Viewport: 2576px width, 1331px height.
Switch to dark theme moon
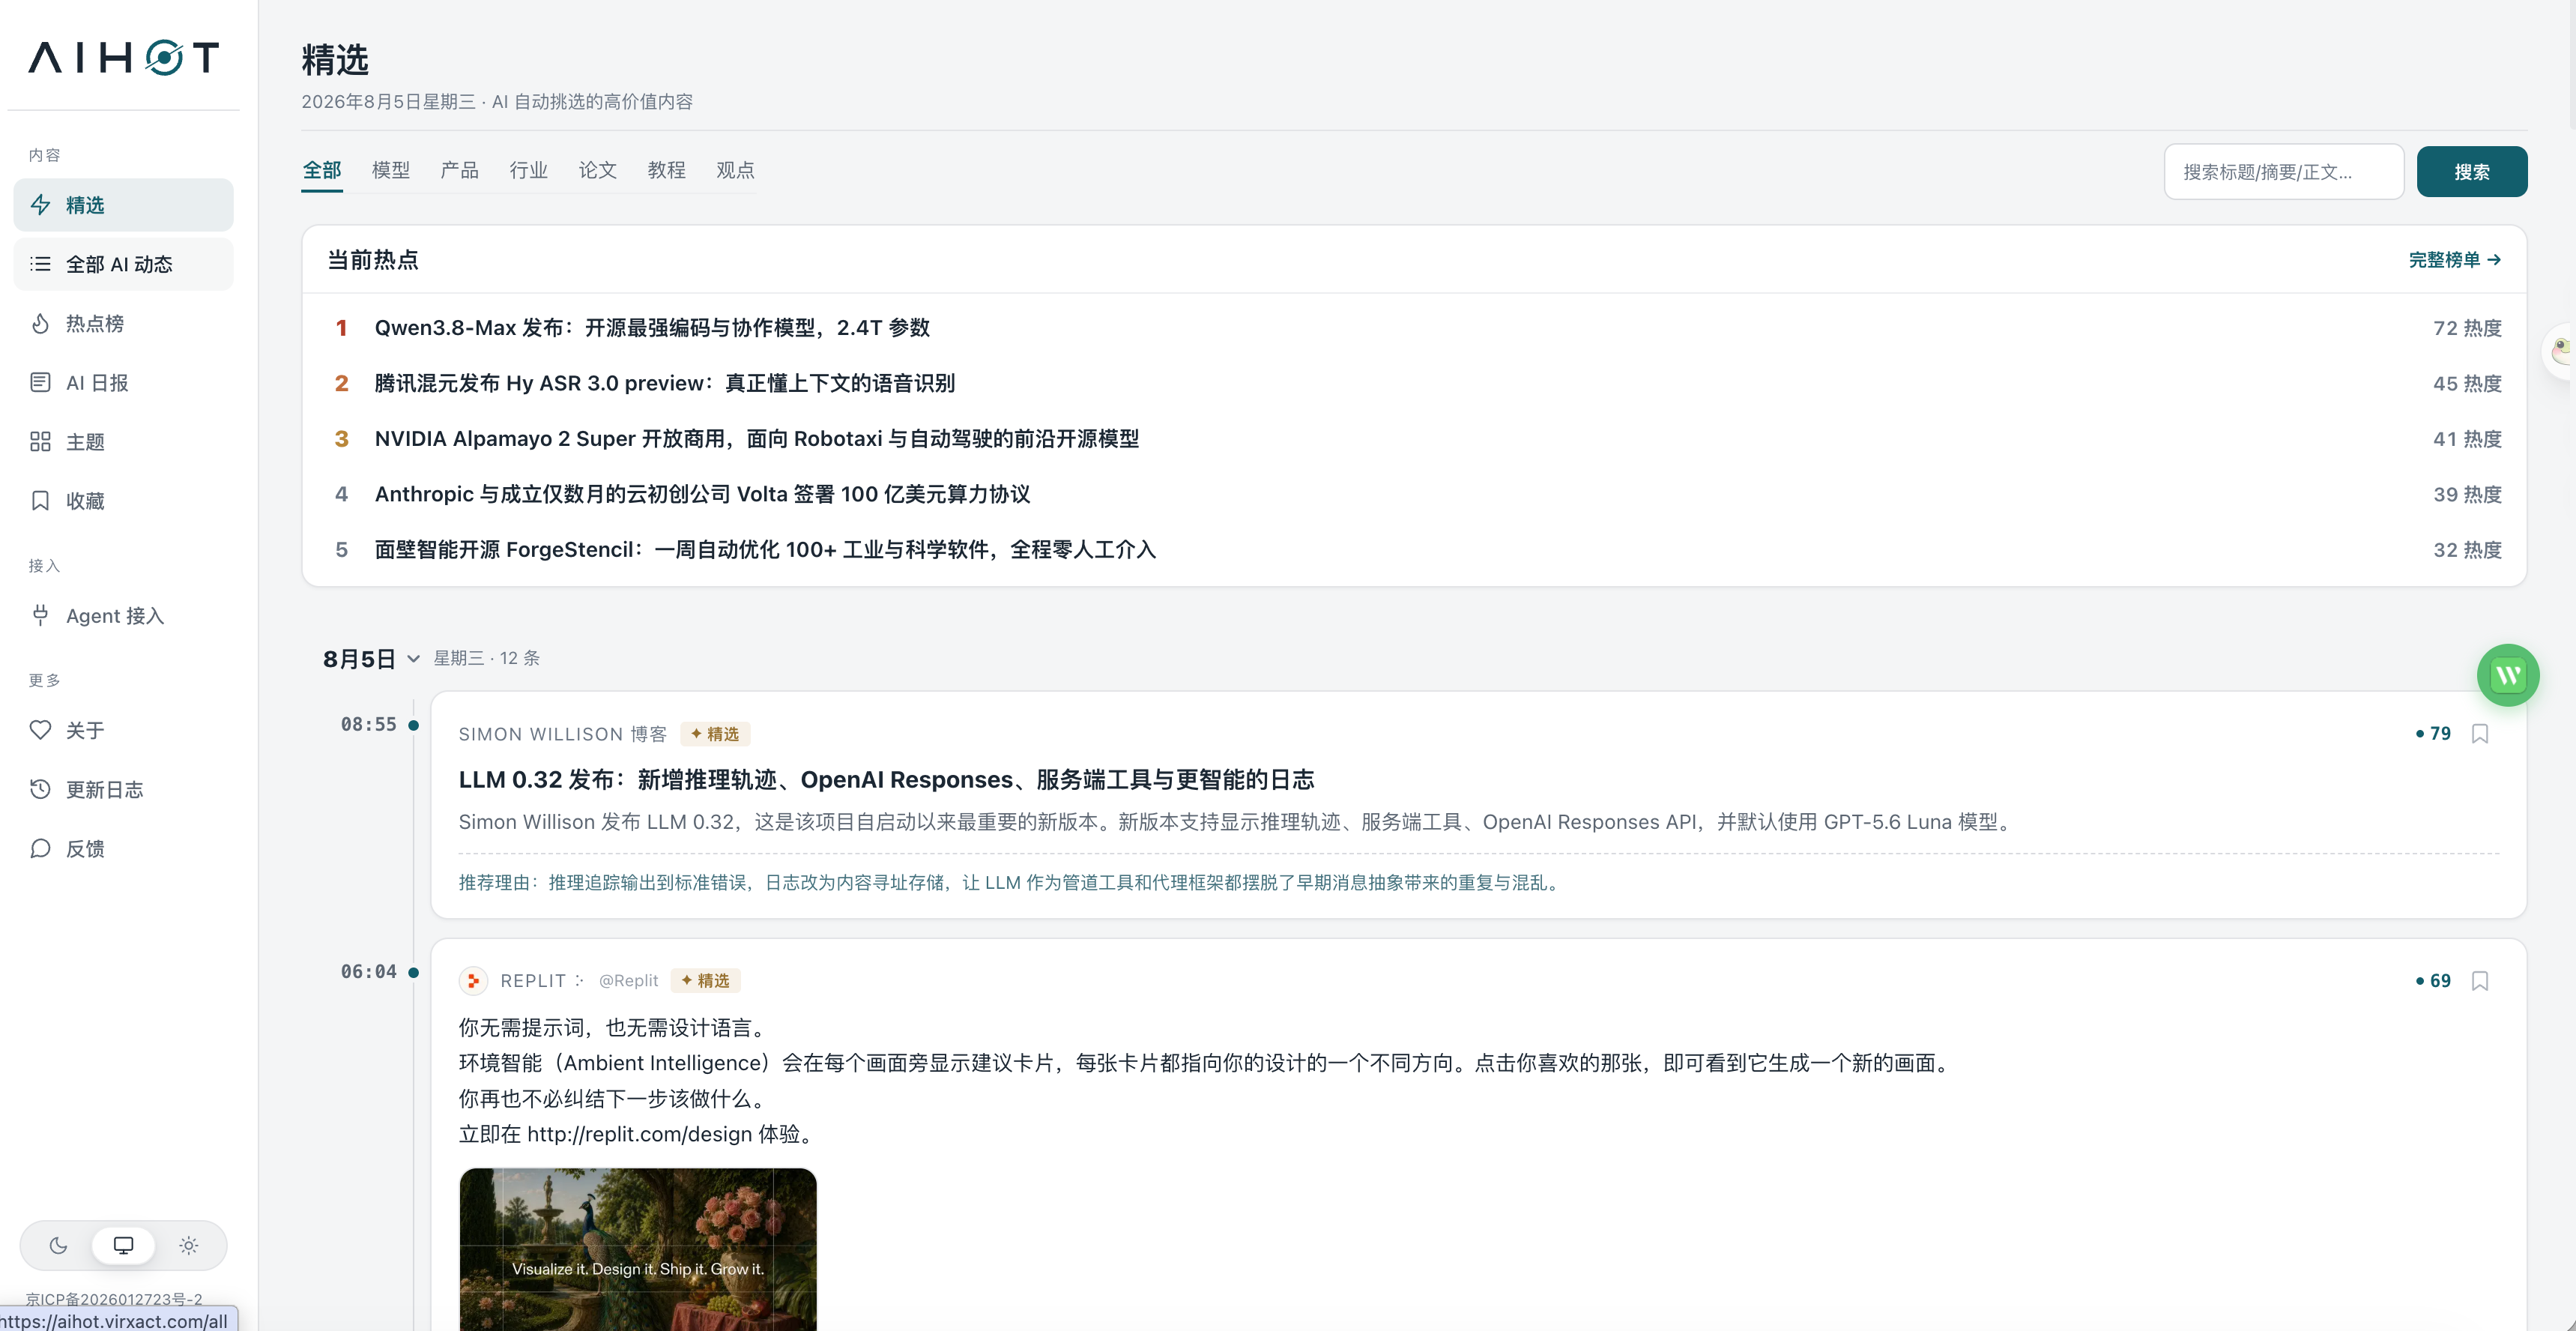point(59,1245)
